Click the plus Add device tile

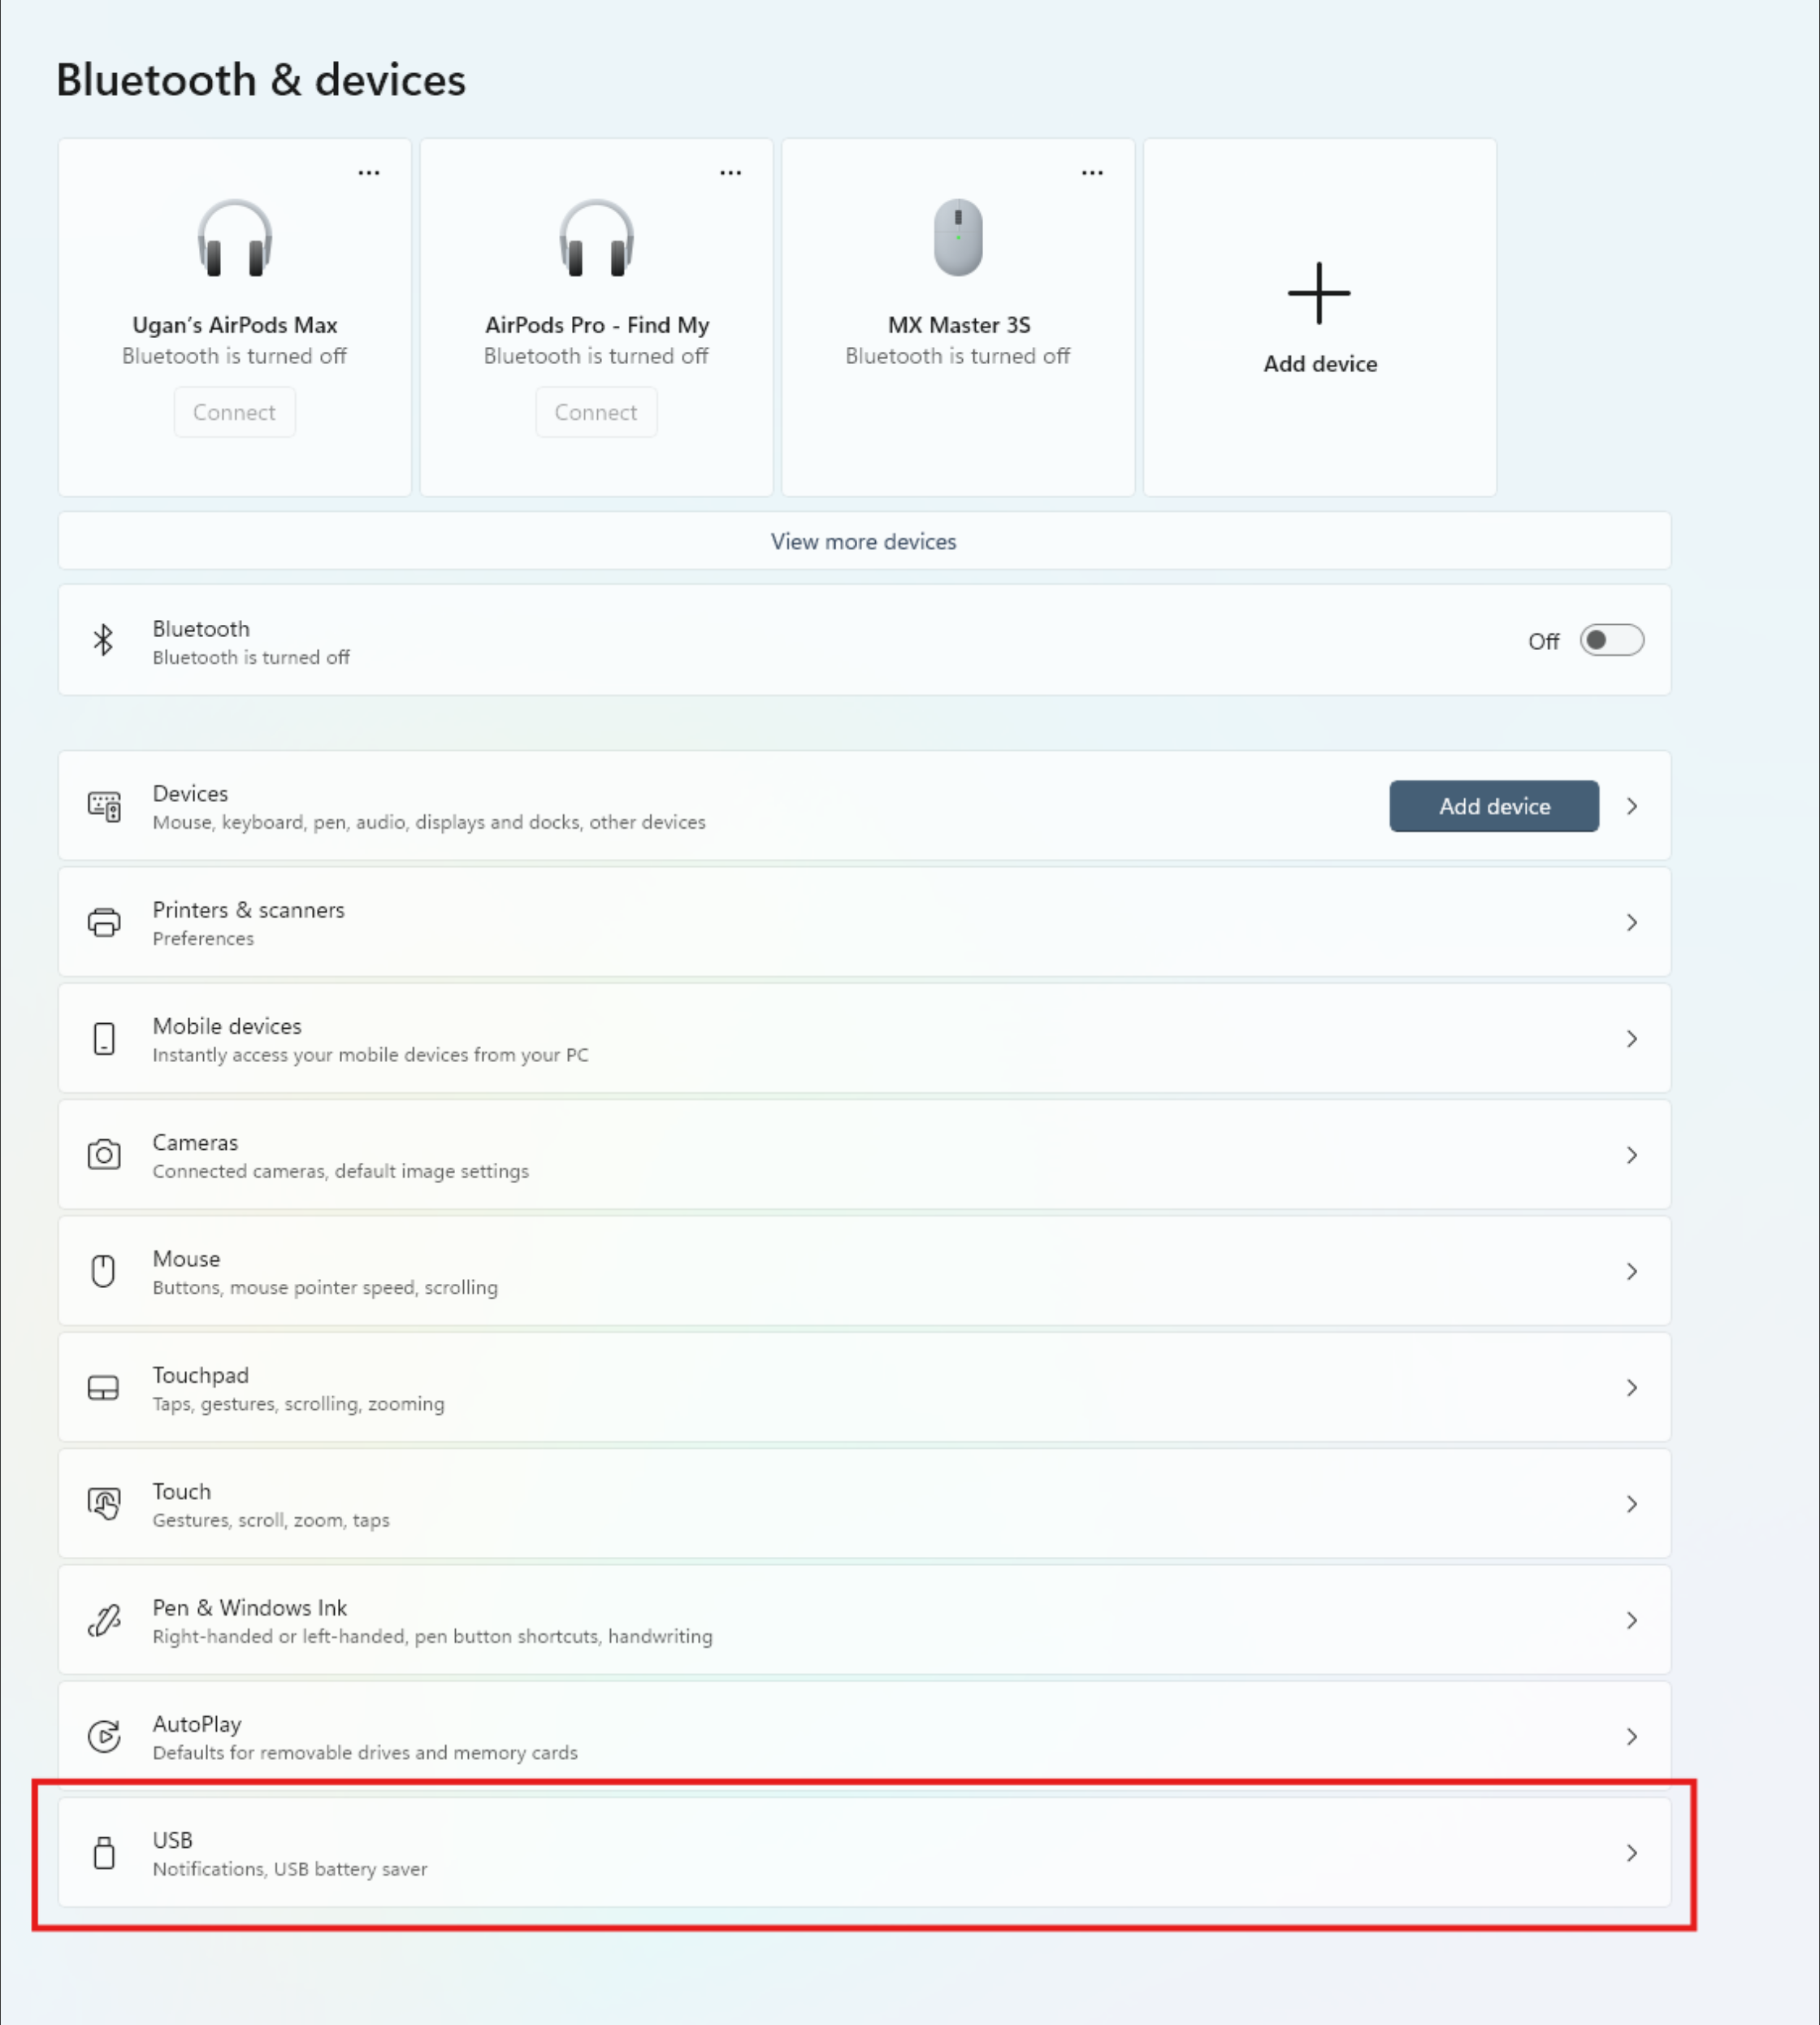(1320, 317)
